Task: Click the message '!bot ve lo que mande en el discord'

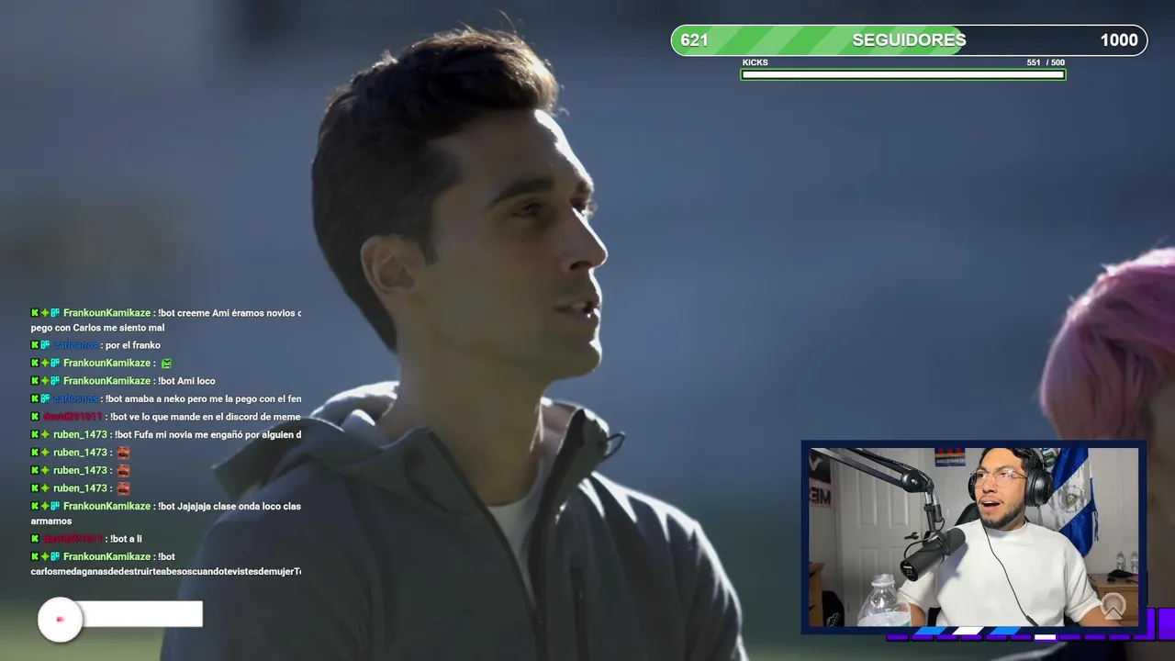Action: [x=206, y=417]
